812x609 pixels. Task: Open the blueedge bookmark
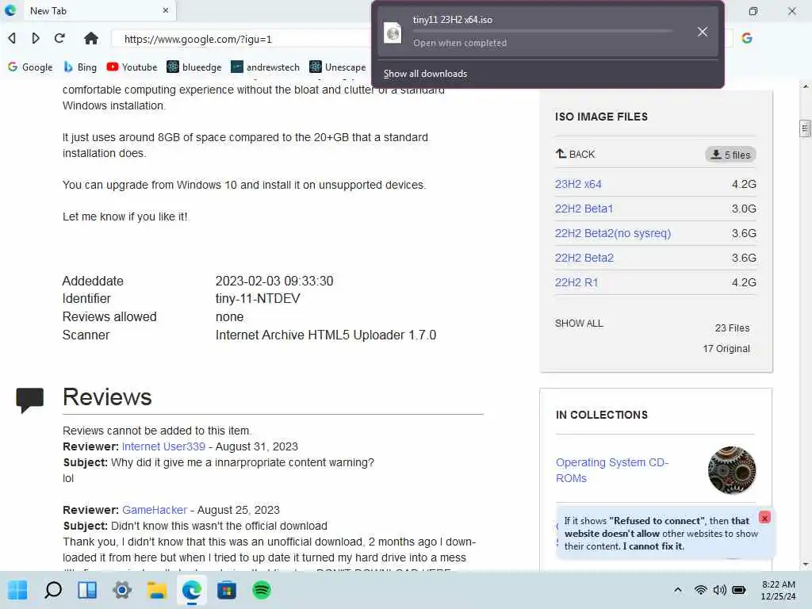click(194, 67)
